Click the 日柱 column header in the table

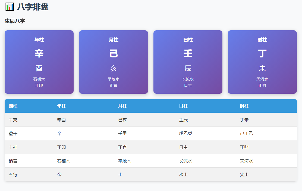(183, 106)
